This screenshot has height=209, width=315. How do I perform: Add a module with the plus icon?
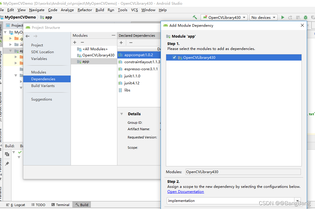tap(75, 42)
